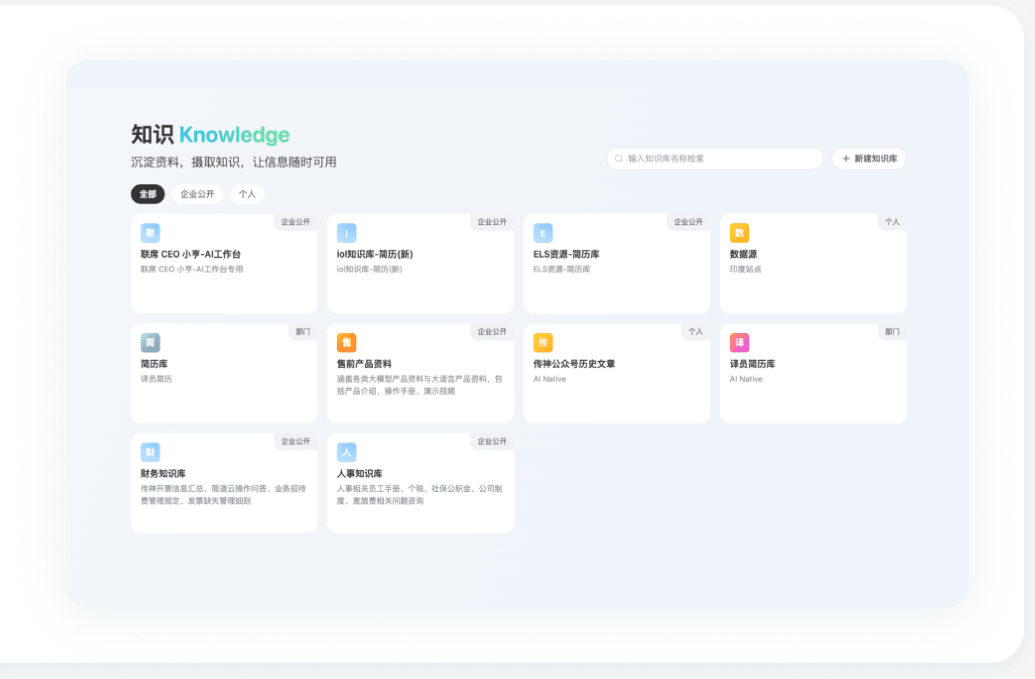Click the 译员简历 description under 简历库
This screenshot has height=679, width=1035.
156,379
